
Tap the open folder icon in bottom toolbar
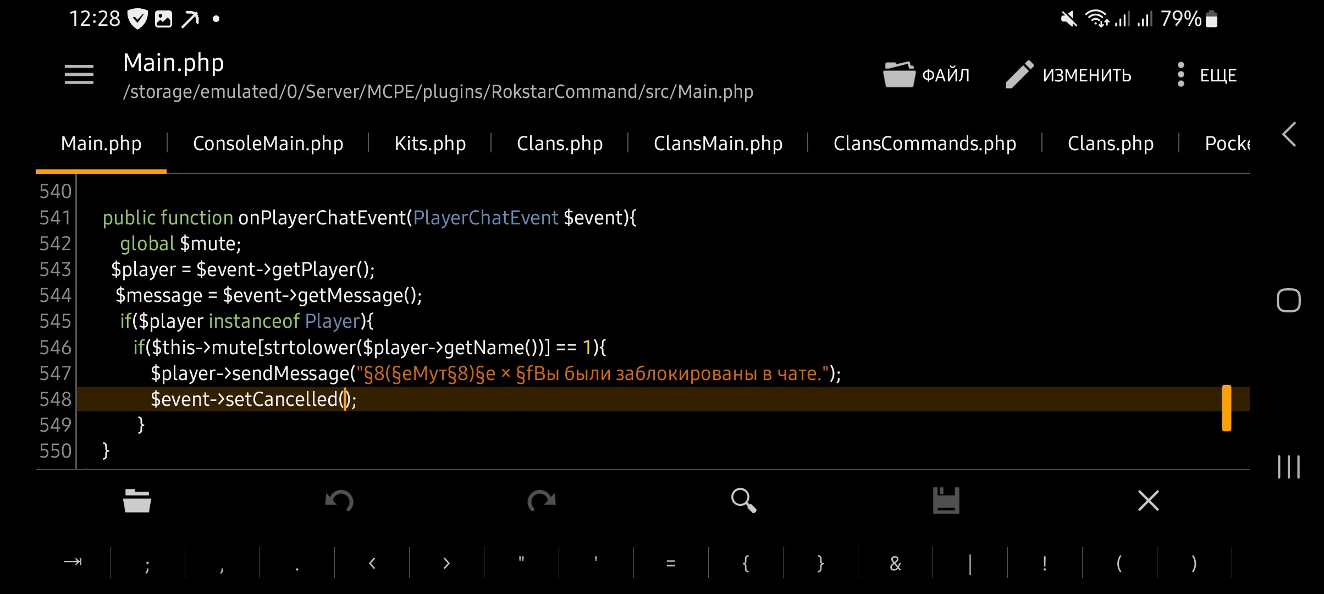(137, 501)
